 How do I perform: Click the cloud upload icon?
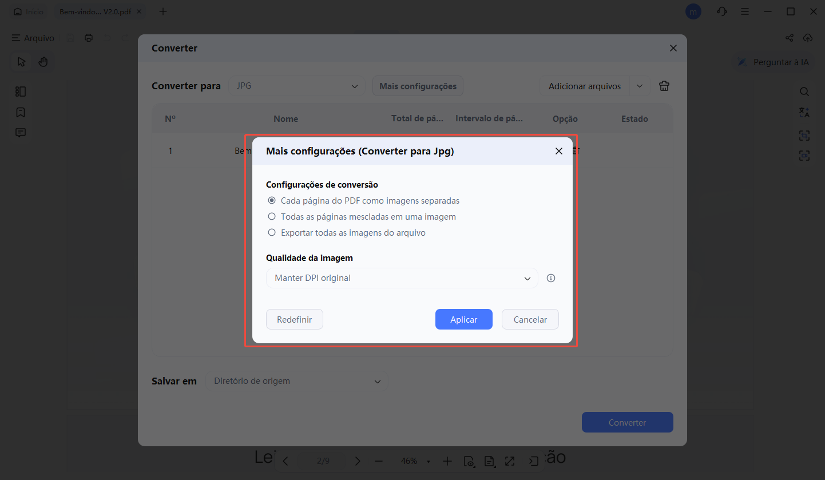click(808, 38)
